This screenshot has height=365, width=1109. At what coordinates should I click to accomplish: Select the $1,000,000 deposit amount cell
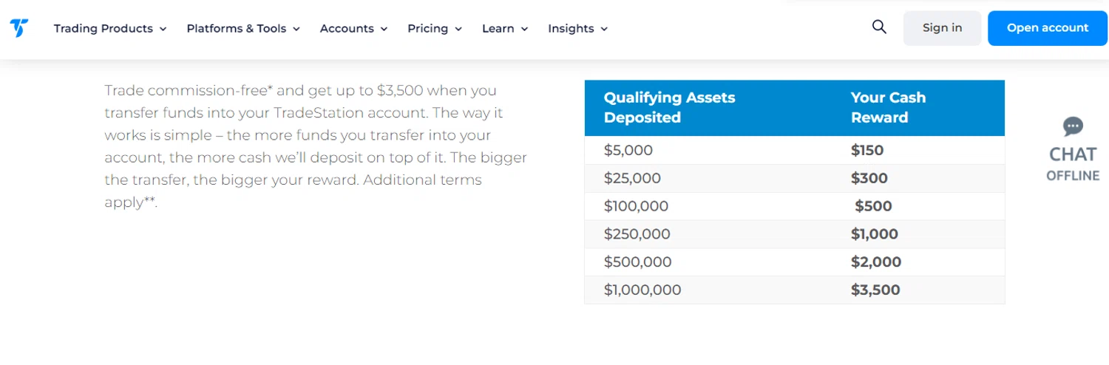pyautogui.click(x=642, y=290)
